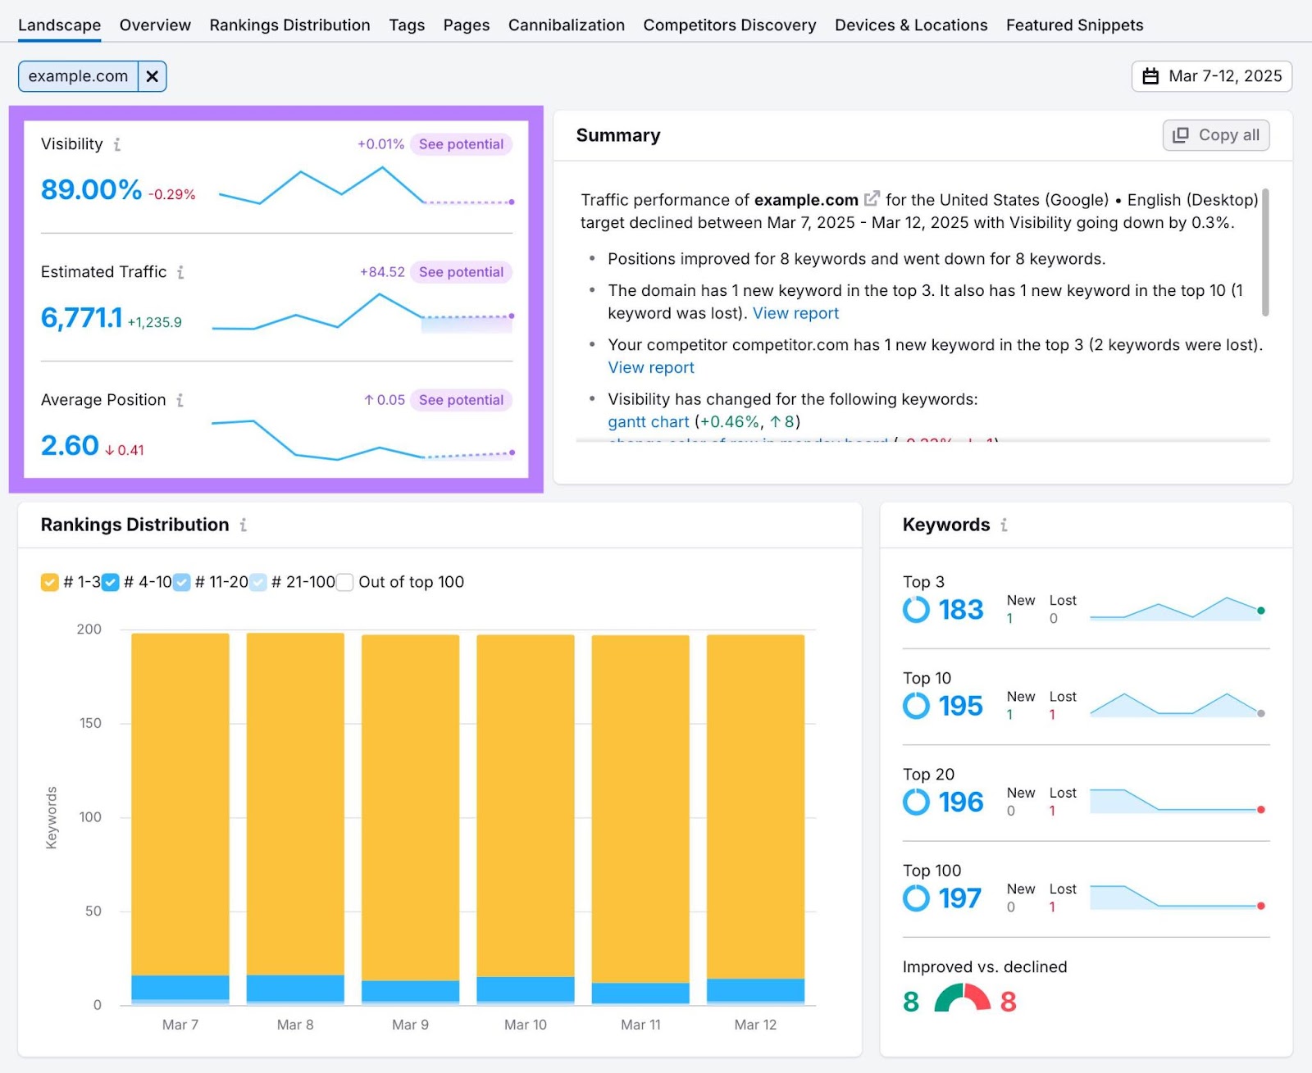
Task: Click View report for new keywords
Action: [795, 313]
